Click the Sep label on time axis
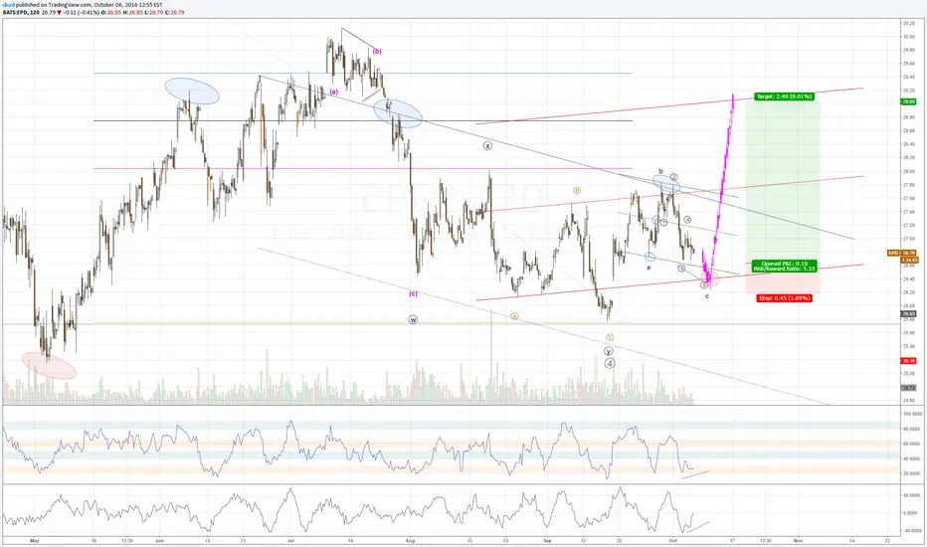The height and width of the screenshot is (547, 927). point(547,540)
